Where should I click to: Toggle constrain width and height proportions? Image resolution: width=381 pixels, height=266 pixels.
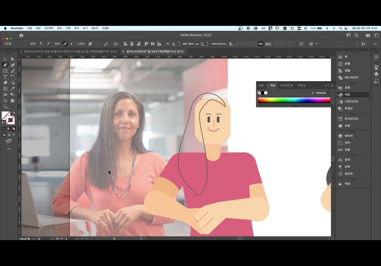pos(261,44)
